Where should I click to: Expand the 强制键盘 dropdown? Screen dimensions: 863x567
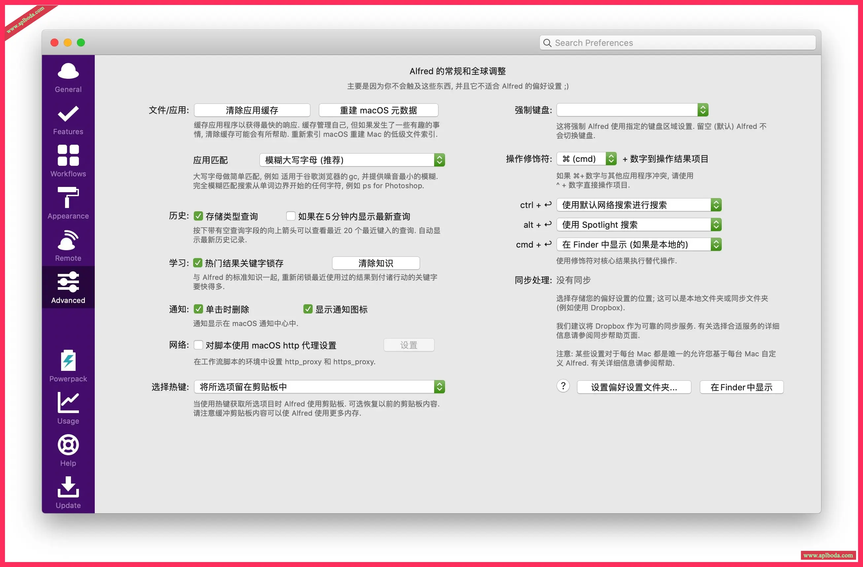point(632,110)
